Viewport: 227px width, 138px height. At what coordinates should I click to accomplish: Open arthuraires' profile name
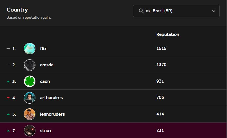point(51,98)
